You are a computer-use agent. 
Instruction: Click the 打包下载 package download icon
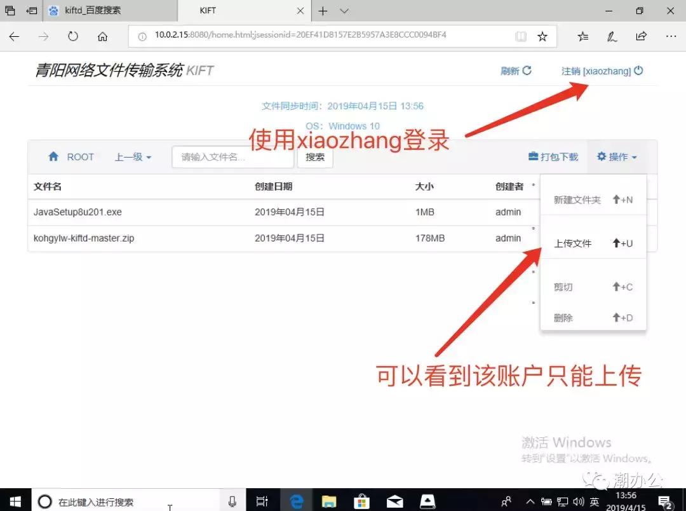[x=532, y=156]
